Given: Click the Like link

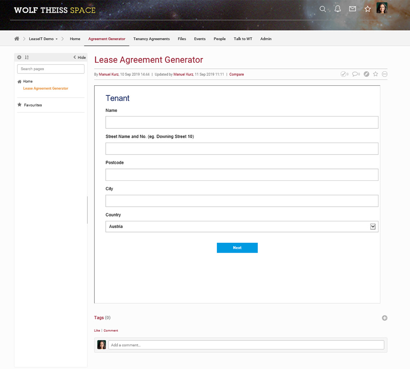Looking at the screenshot, I should click(x=97, y=330).
